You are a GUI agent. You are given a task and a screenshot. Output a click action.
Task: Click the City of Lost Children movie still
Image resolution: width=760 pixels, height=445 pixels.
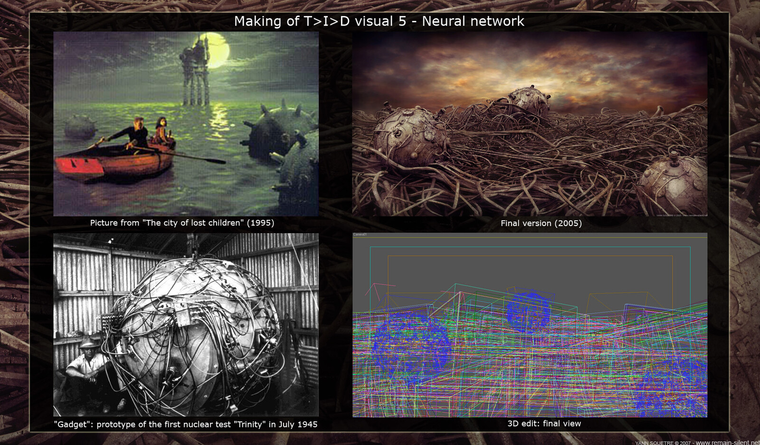pyautogui.click(x=186, y=124)
